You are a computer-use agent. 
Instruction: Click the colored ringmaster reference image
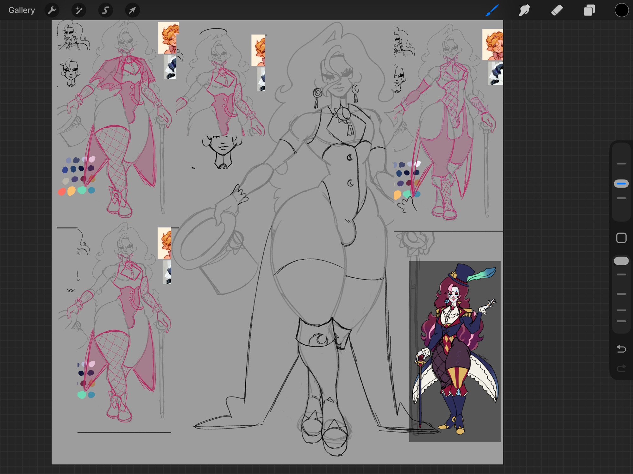click(x=454, y=351)
